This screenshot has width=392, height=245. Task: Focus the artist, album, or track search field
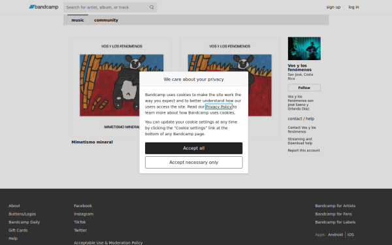(x=110, y=7)
